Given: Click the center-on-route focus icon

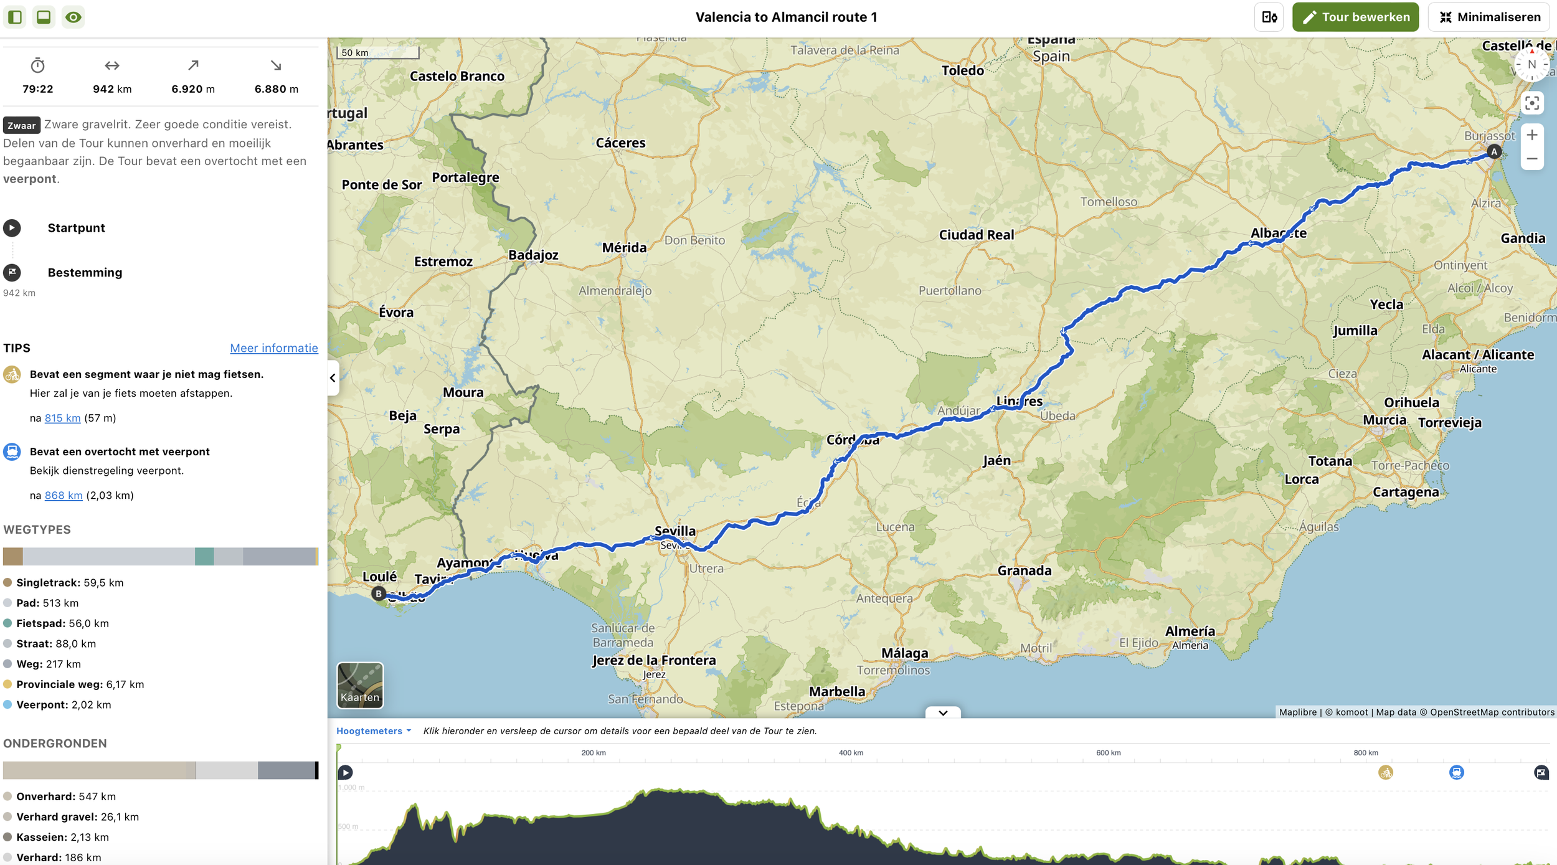Looking at the screenshot, I should point(1531,103).
